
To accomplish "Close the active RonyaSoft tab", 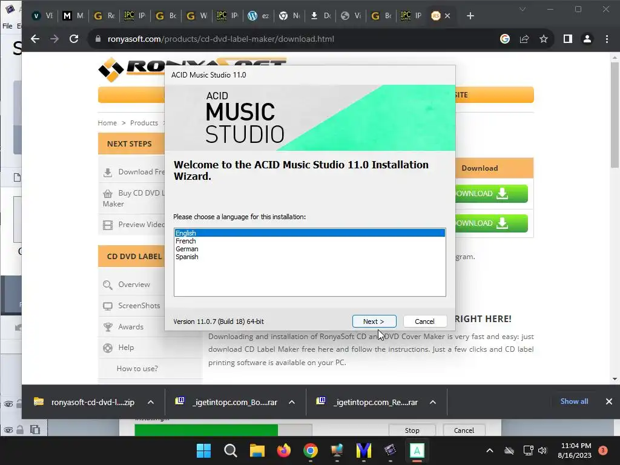I will tap(447, 16).
